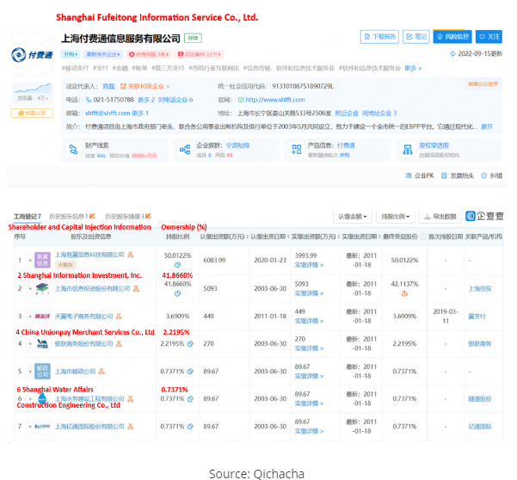Click 同电话企业 6 link
Image resolution: width=517 pixels, height=480 pixels.
(175, 100)
